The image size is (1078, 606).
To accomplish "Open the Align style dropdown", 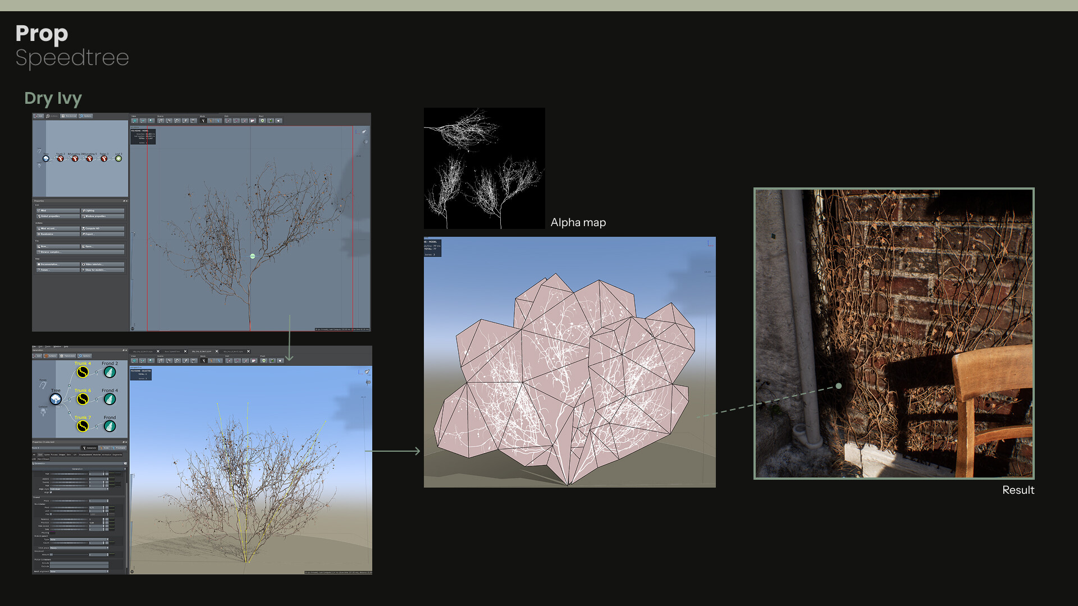I will coord(79,489).
